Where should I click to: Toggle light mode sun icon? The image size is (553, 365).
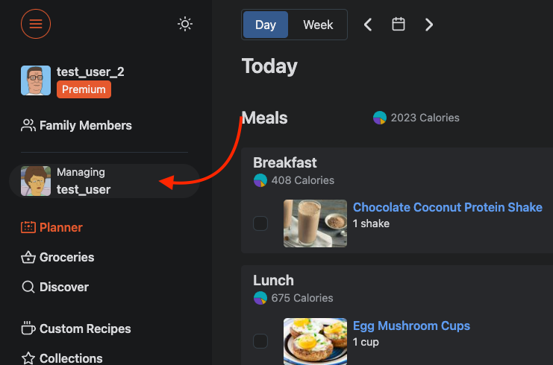tap(185, 24)
